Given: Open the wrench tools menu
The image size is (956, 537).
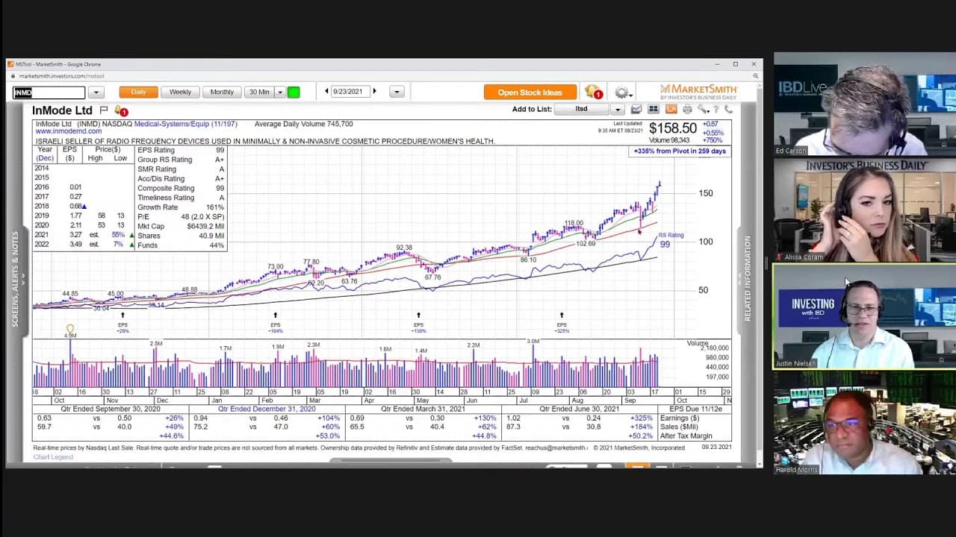Looking at the screenshot, I should tap(703, 110).
